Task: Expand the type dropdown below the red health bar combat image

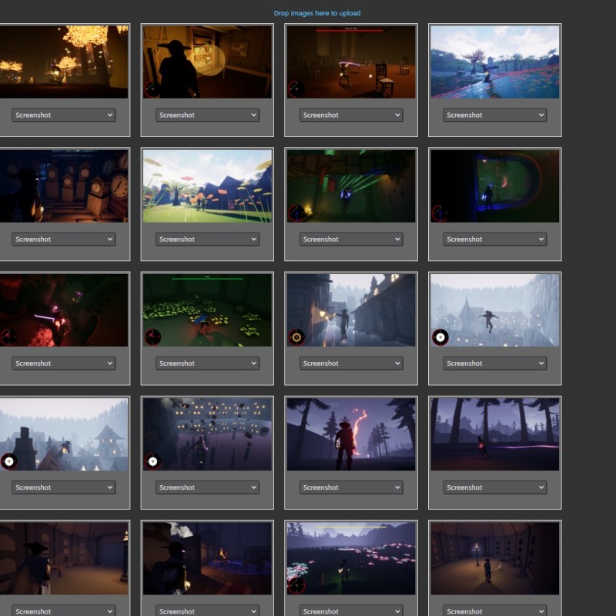Action: point(351,115)
